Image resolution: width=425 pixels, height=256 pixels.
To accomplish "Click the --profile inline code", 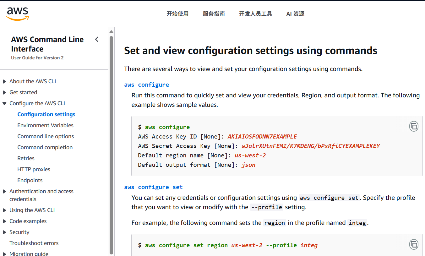I will click(267, 207).
